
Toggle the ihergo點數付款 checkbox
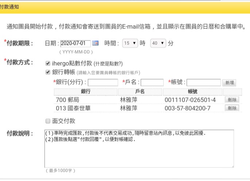[48, 63]
